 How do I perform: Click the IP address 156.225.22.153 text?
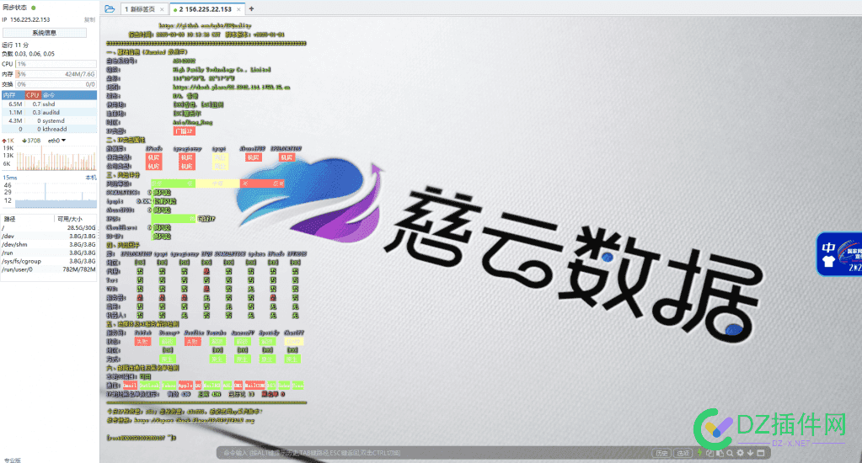[x=29, y=19]
